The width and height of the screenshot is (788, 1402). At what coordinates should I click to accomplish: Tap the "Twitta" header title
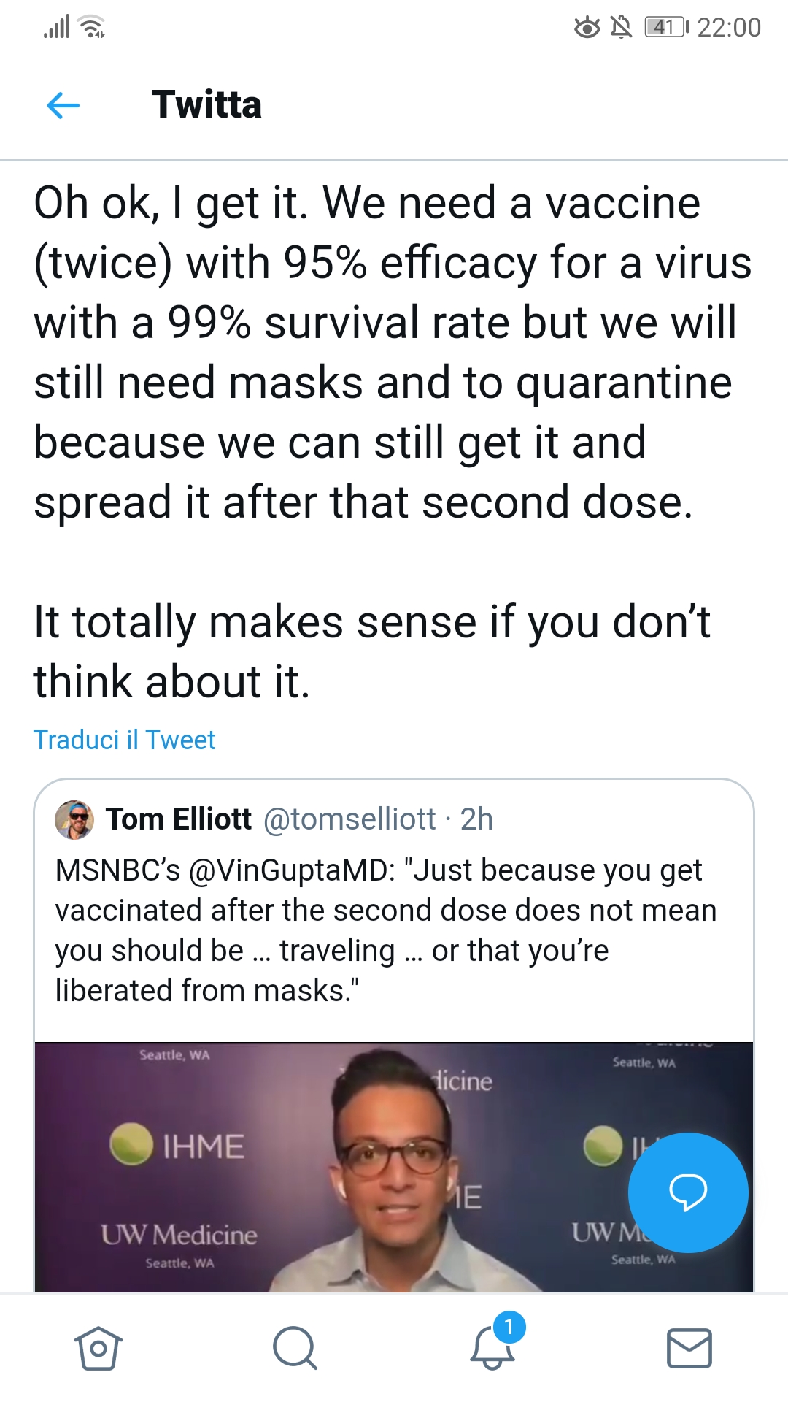coord(206,104)
